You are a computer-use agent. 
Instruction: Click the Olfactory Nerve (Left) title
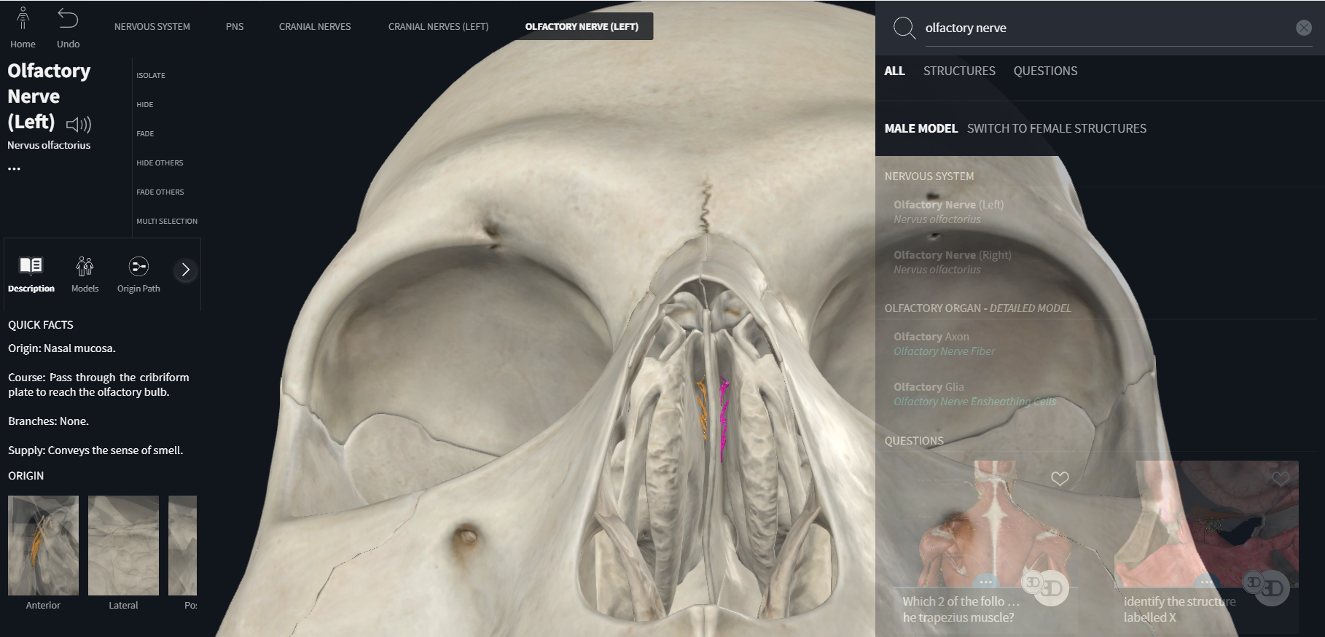tap(49, 96)
